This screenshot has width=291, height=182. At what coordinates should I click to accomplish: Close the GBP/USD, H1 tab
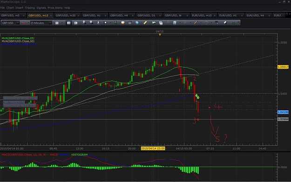click(105, 15)
